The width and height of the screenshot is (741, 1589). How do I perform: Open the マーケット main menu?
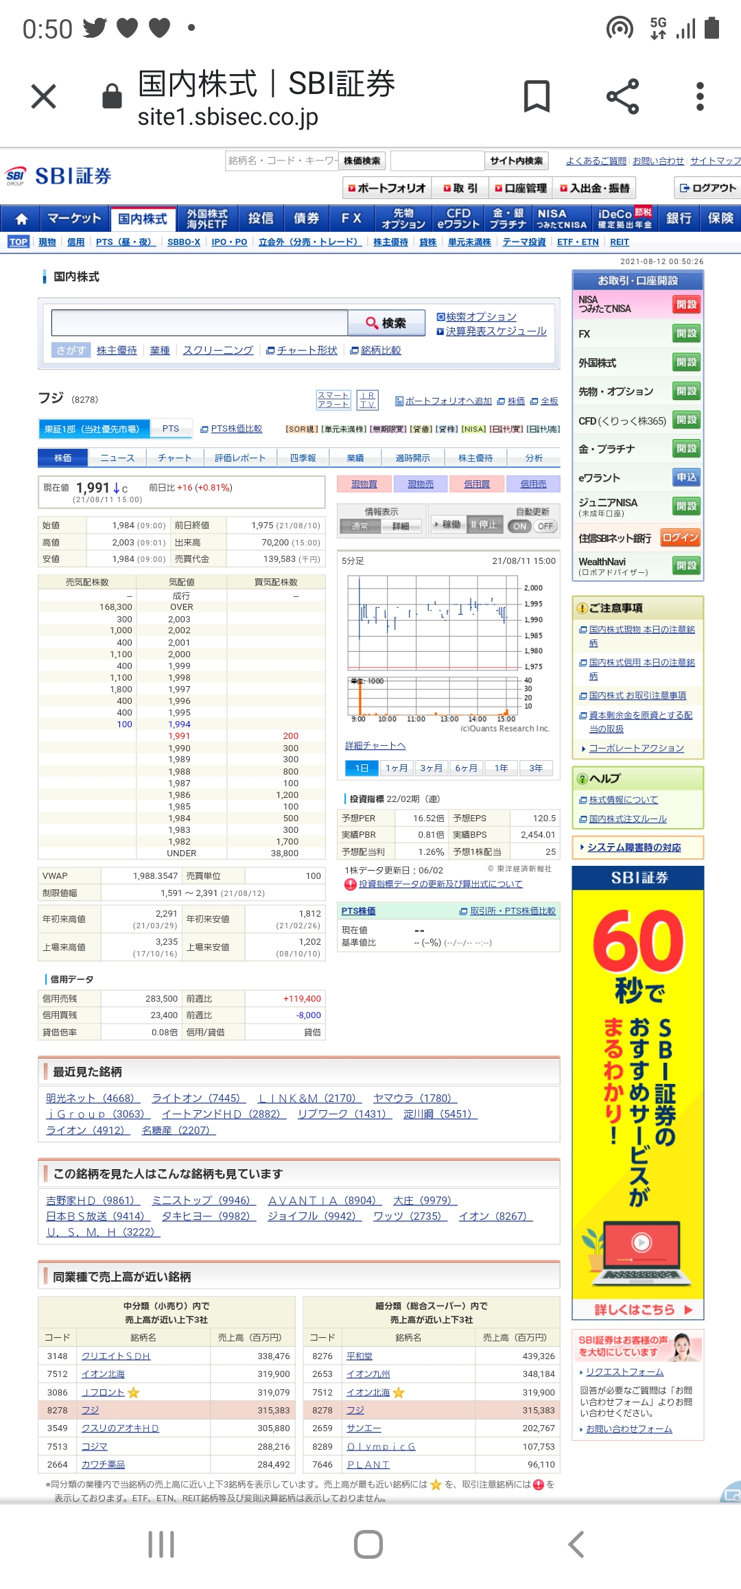click(x=74, y=219)
